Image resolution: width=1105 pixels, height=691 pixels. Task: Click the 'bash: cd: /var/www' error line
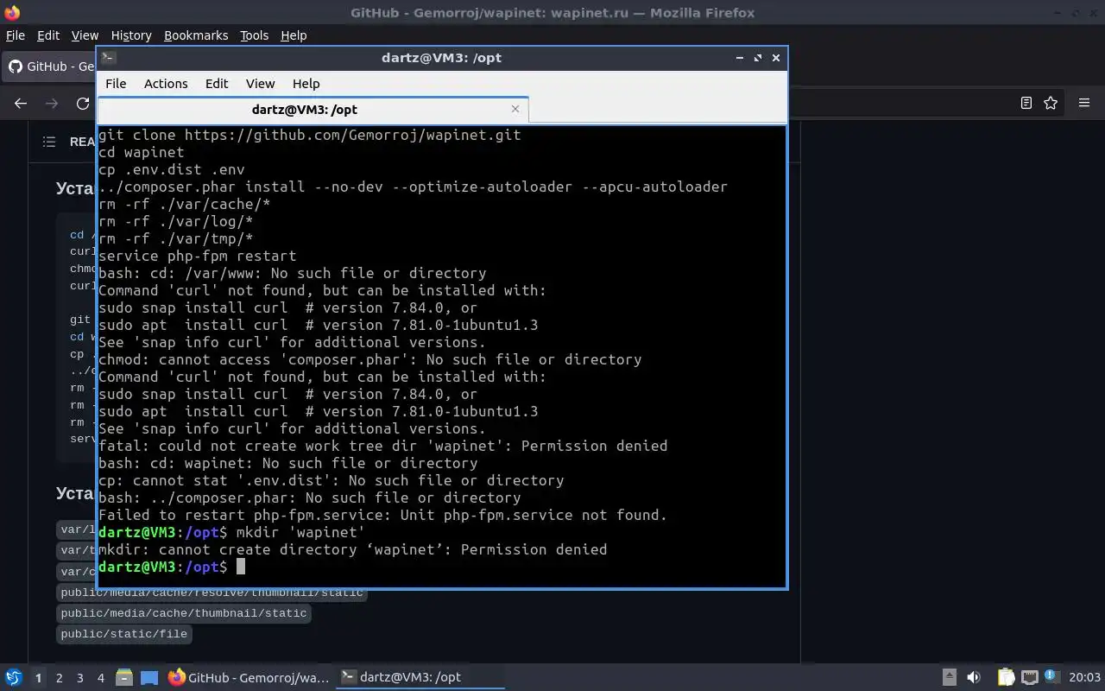pos(293,273)
